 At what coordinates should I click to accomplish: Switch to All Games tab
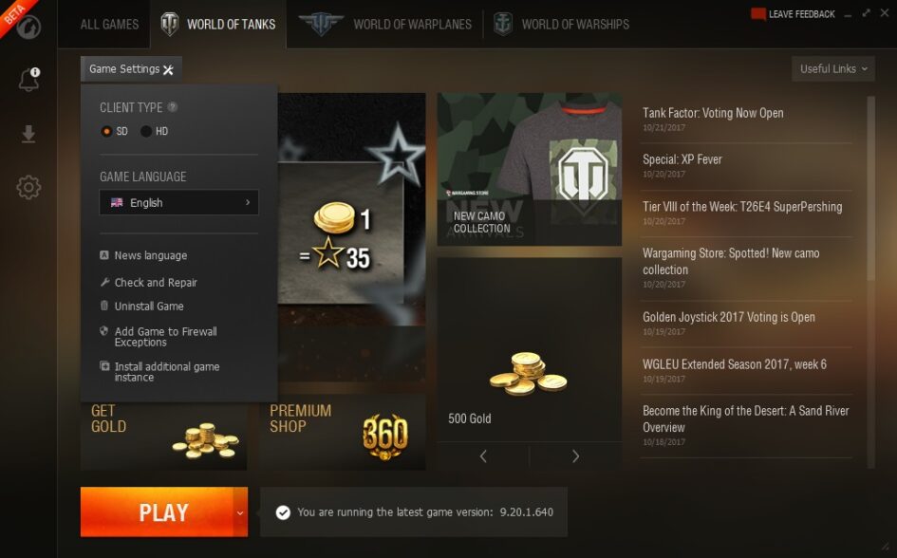tap(109, 24)
